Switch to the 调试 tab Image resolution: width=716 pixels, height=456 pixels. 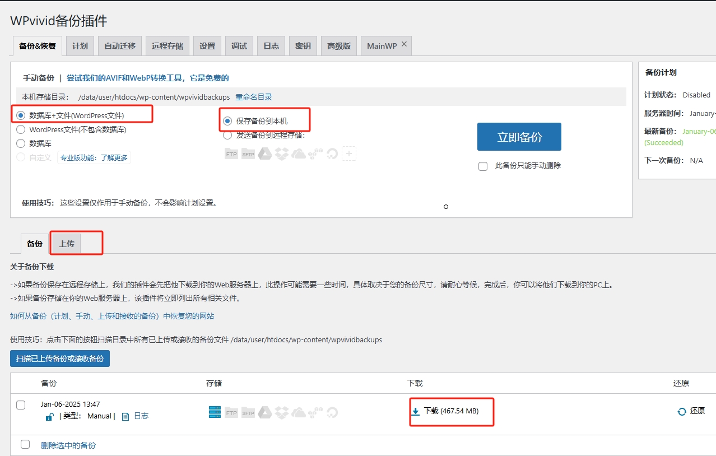coord(239,46)
